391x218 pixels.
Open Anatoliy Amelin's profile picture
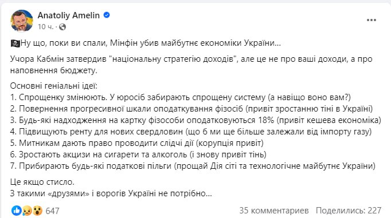(22, 21)
